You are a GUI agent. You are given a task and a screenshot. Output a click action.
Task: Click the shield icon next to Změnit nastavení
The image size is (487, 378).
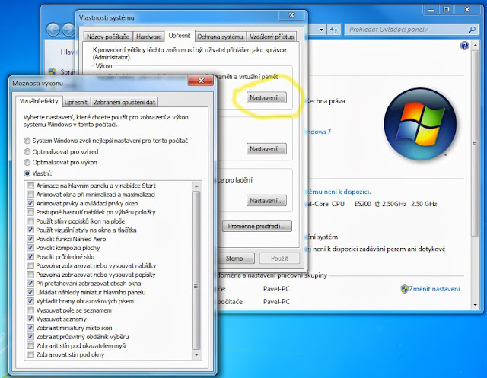coord(404,289)
